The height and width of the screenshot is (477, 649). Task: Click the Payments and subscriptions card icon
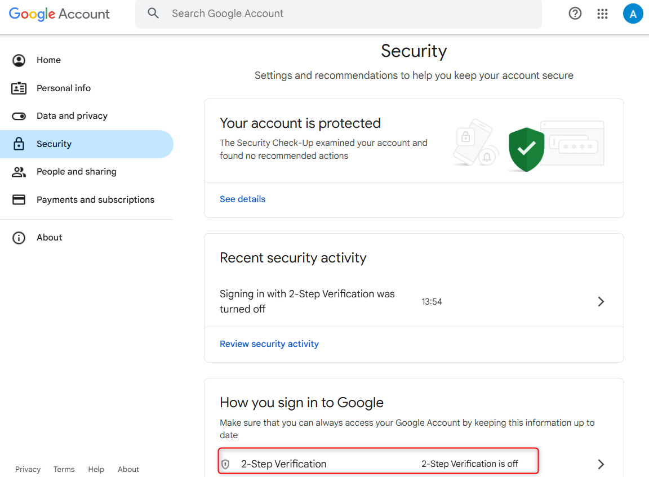(x=19, y=200)
